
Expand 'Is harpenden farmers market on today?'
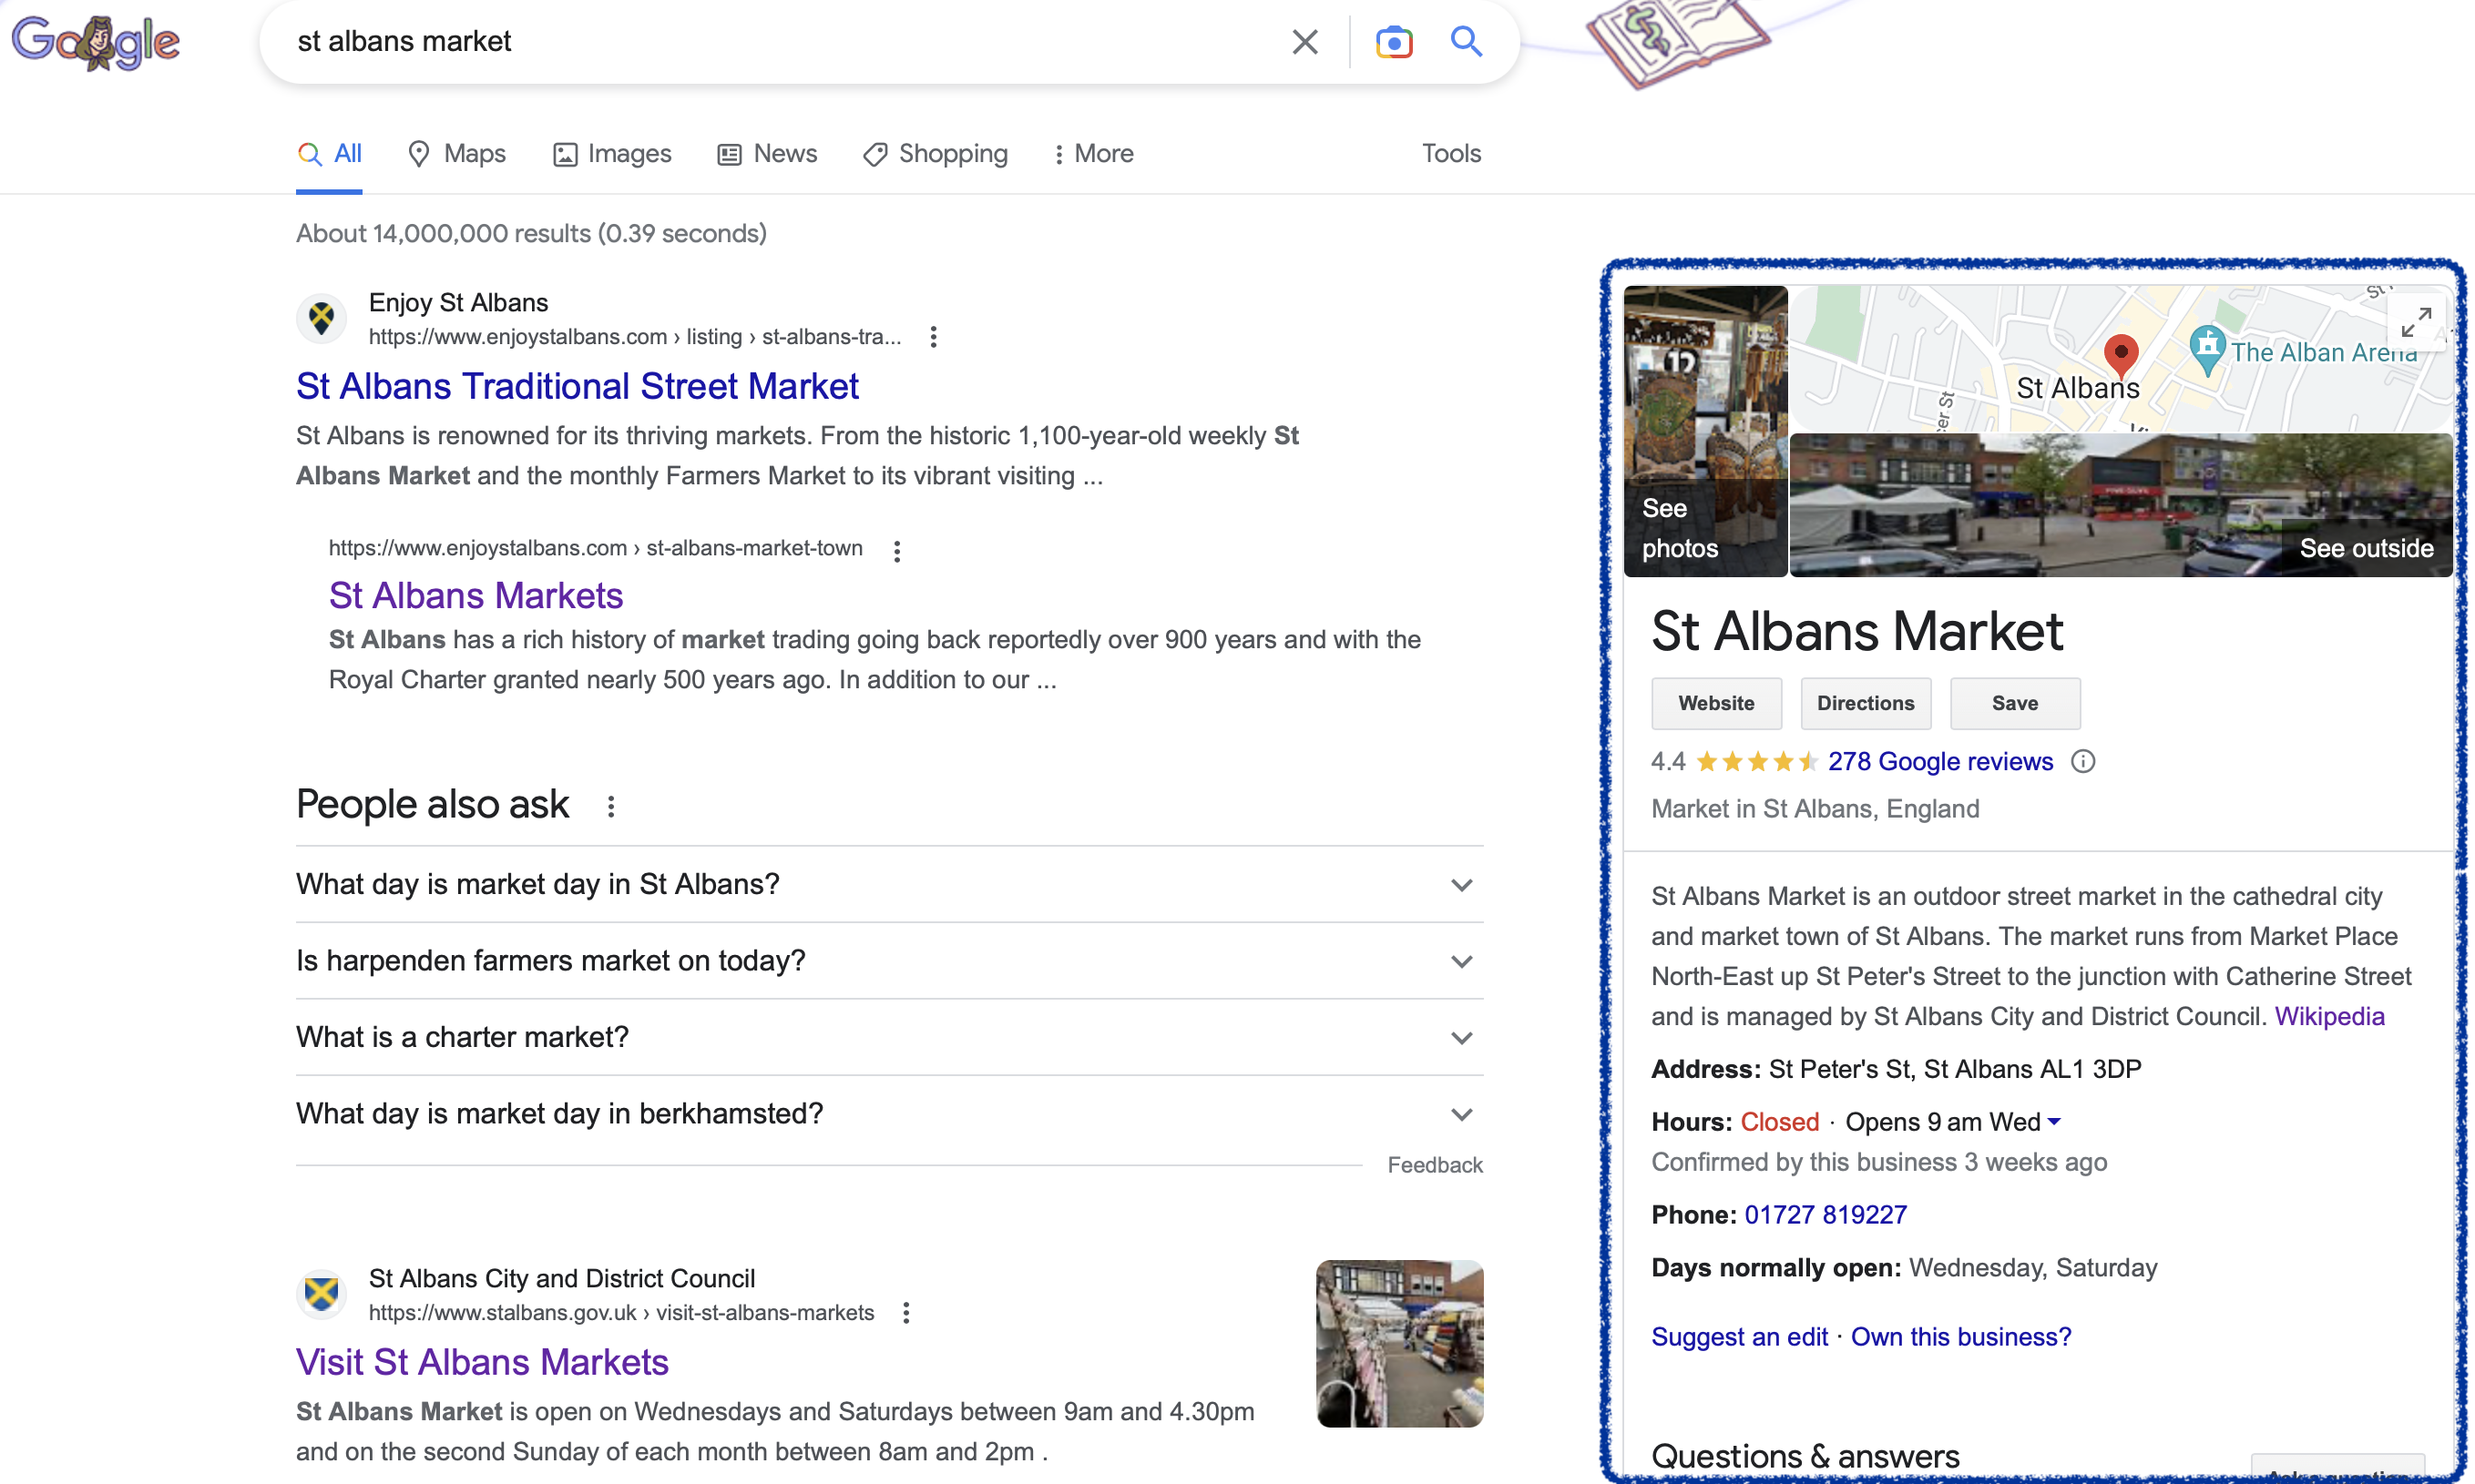889,961
